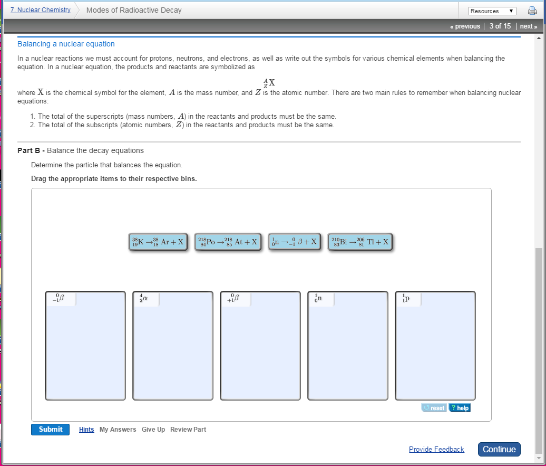
Task: Select the neutron to beta equation tile
Action: [295, 242]
